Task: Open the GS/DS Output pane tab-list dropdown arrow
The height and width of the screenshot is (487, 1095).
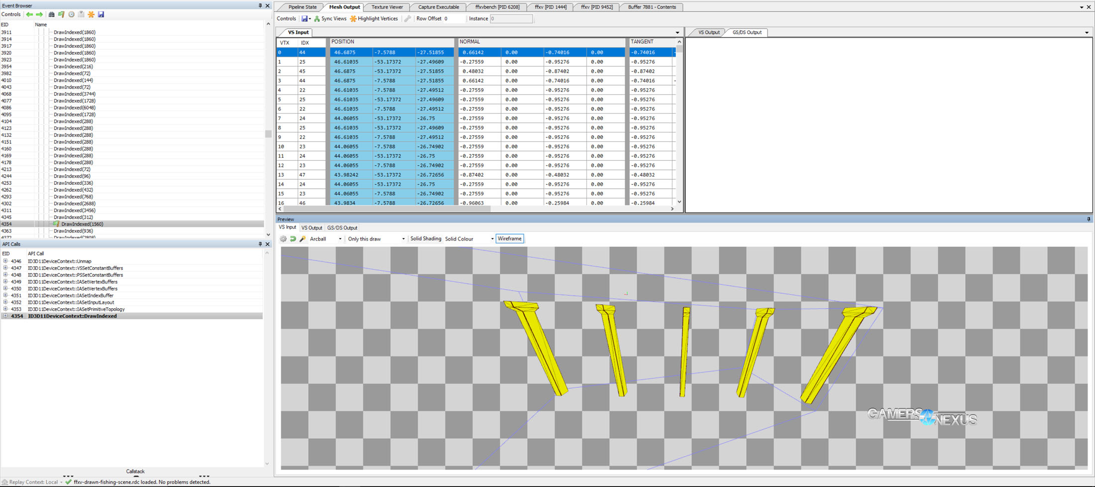Action: (x=1087, y=33)
